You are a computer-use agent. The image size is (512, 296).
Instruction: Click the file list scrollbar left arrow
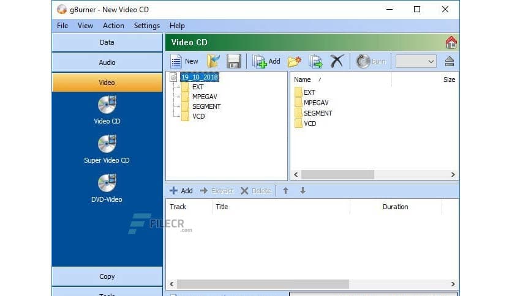[x=296, y=175]
